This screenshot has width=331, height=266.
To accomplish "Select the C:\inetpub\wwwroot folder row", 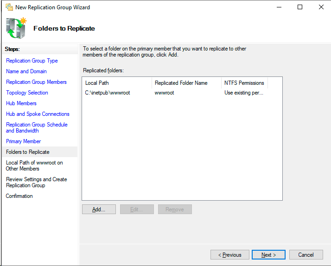I will [108, 93].
